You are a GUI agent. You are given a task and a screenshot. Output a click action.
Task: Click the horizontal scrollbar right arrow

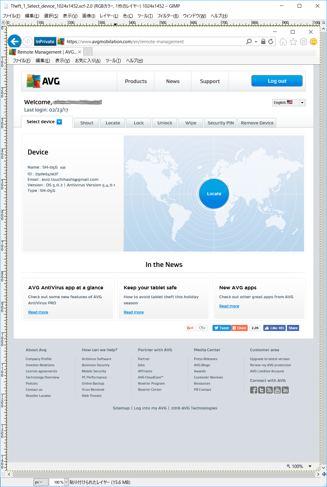point(318,474)
